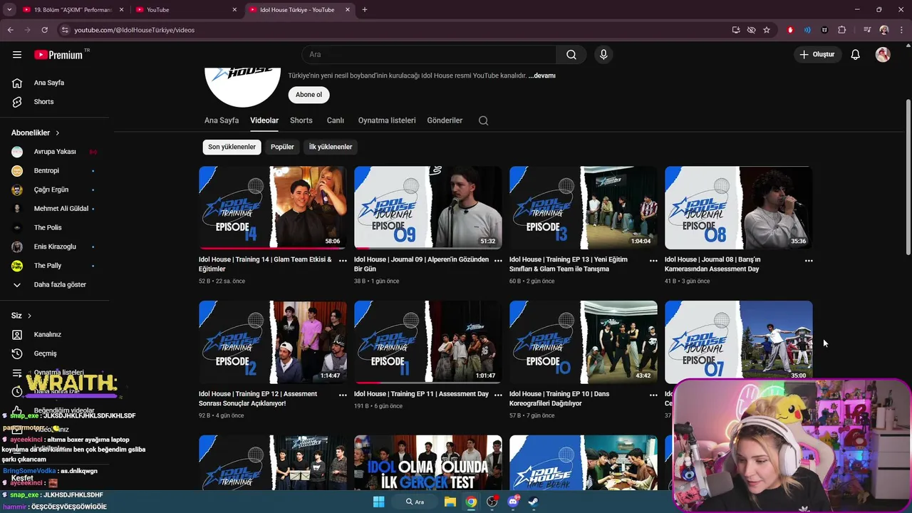The height and width of the screenshot is (513, 912).
Task: Click the YouTube search input field
Action: pos(429,55)
